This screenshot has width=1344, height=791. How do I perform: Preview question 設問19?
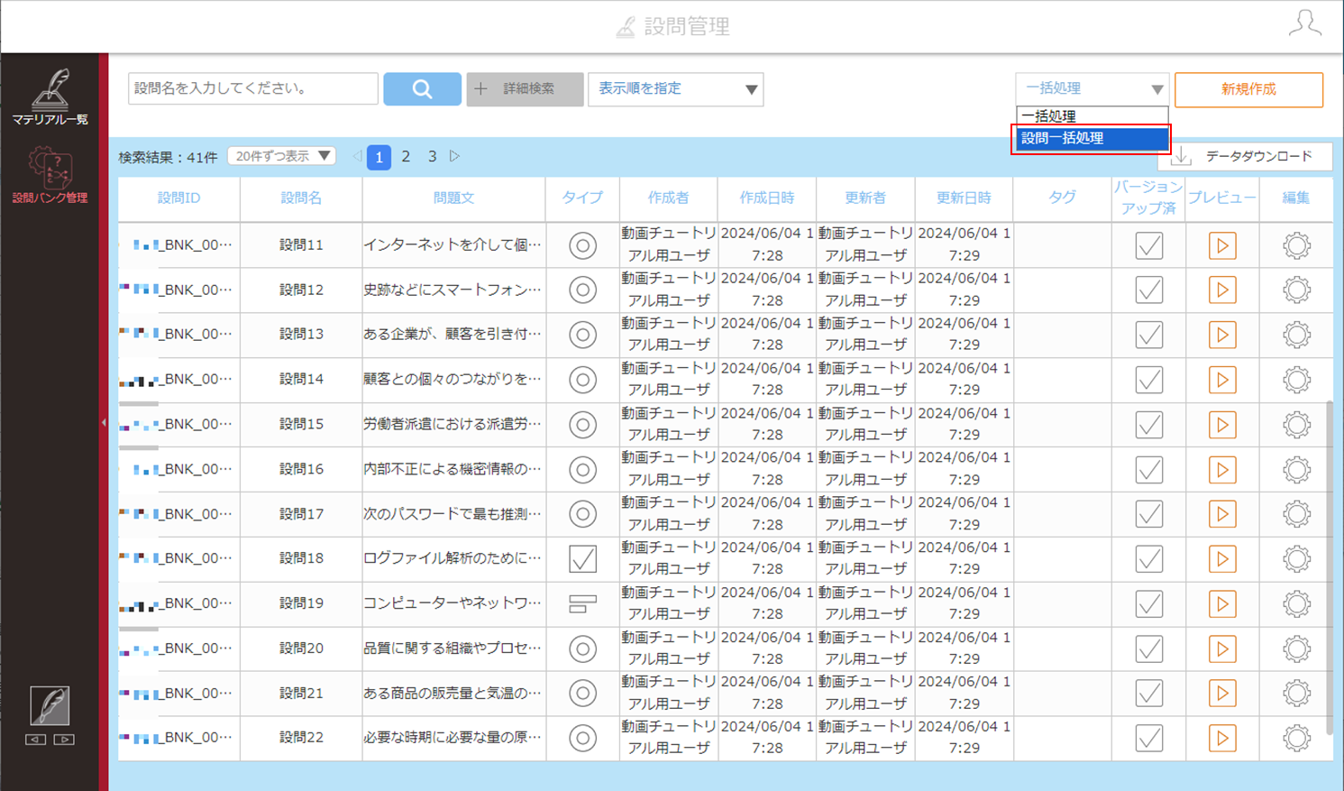click(x=1221, y=603)
